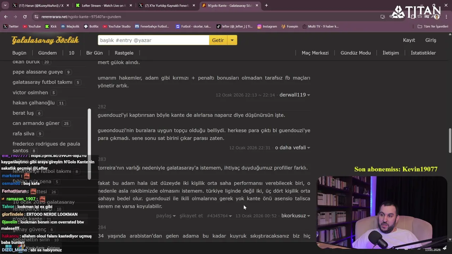Image resolution: width=452 pixels, height=254 pixels.
Task: Open the can armando güner topic
Action: (x=36, y=123)
